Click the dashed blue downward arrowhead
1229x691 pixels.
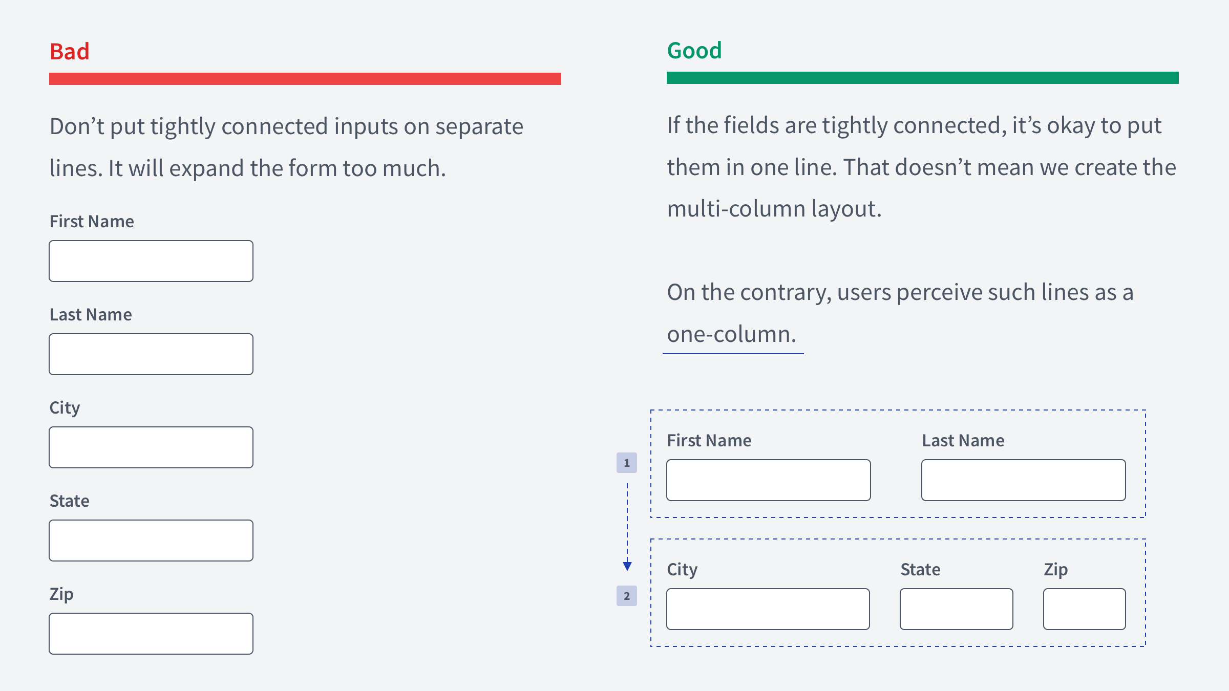(x=627, y=566)
